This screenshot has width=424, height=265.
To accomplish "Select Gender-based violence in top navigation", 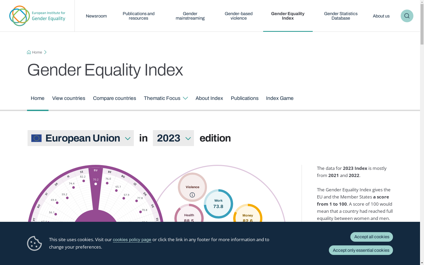I will click(x=238, y=16).
